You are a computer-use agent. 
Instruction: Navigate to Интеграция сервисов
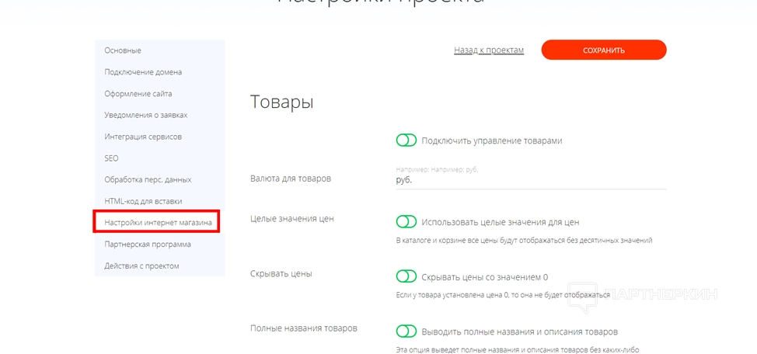coord(143,137)
